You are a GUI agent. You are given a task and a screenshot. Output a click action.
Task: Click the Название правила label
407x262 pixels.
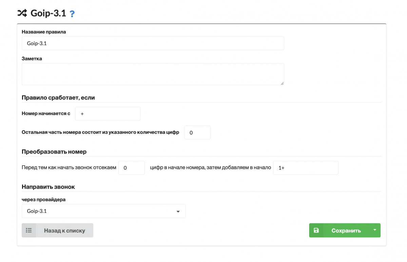pos(44,32)
